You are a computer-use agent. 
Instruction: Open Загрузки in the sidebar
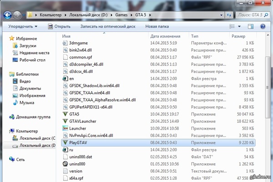pos(28,46)
